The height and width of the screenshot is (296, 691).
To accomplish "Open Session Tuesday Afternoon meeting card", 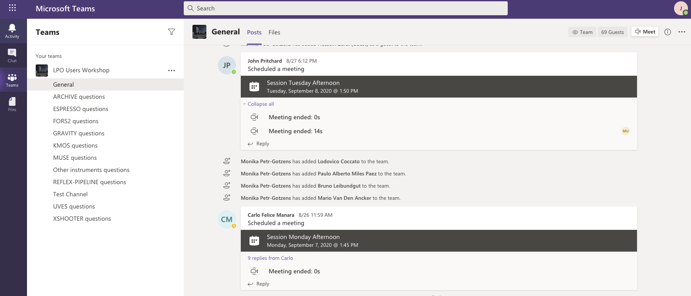I will pos(439,87).
